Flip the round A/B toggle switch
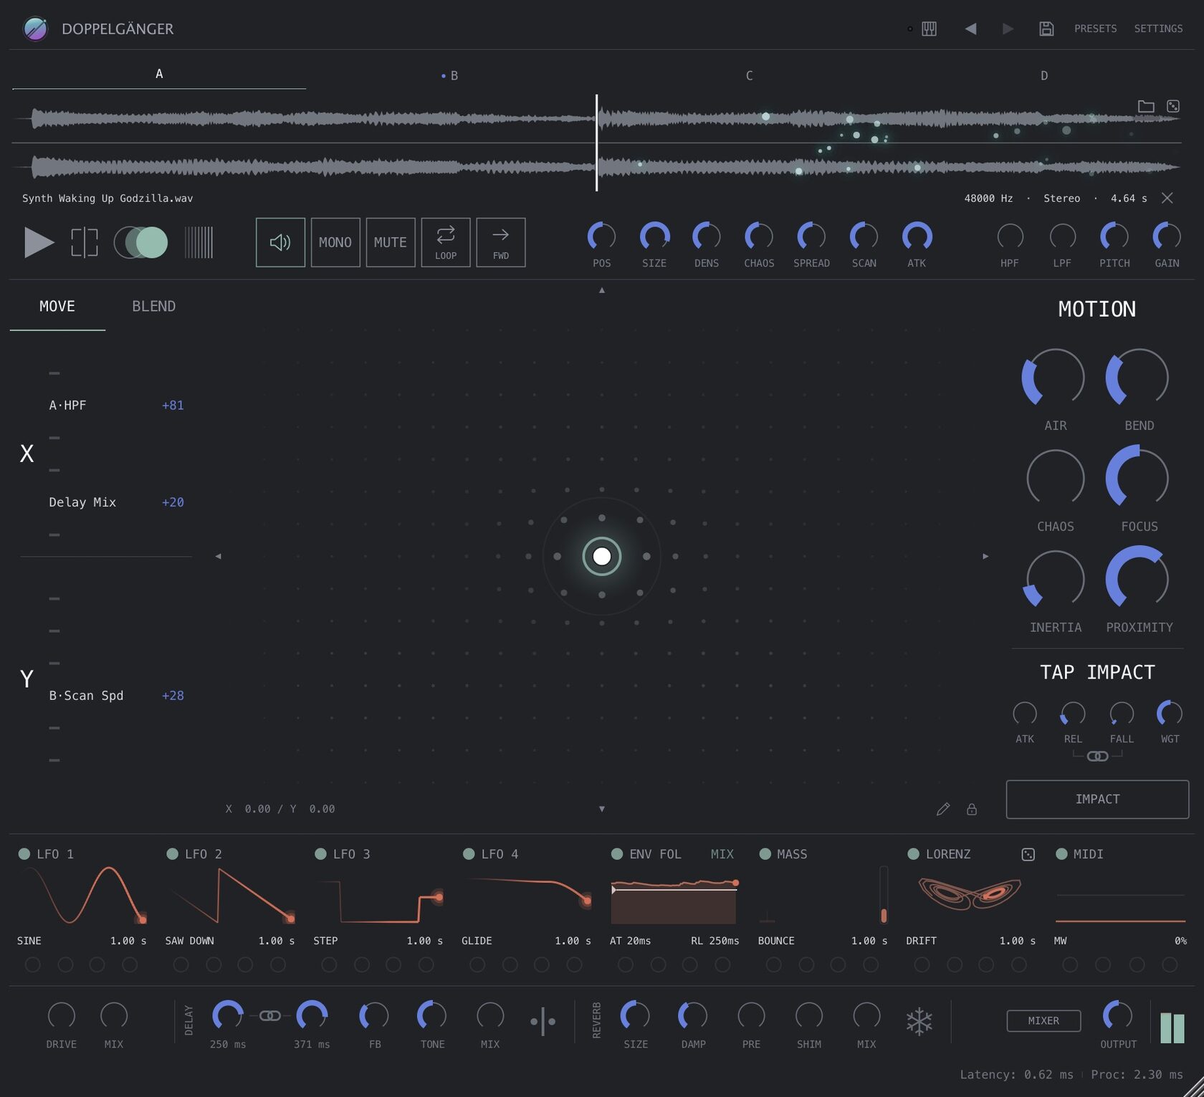Viewport: 1204px width, 1097px height. (141, 242)
